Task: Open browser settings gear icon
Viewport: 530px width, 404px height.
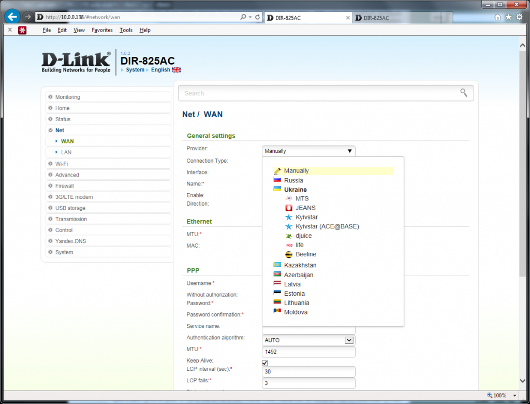Action: click(x=519, y=17)
